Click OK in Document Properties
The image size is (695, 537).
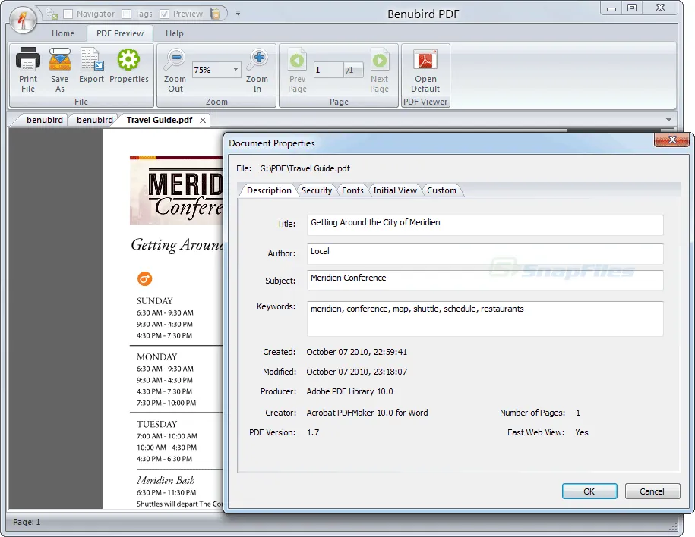(x=589, y=491)
